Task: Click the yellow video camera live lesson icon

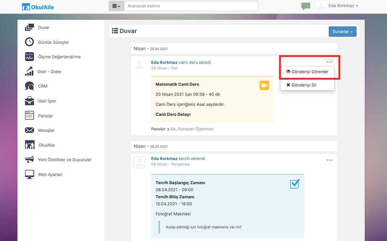Action: coord(264,85)
